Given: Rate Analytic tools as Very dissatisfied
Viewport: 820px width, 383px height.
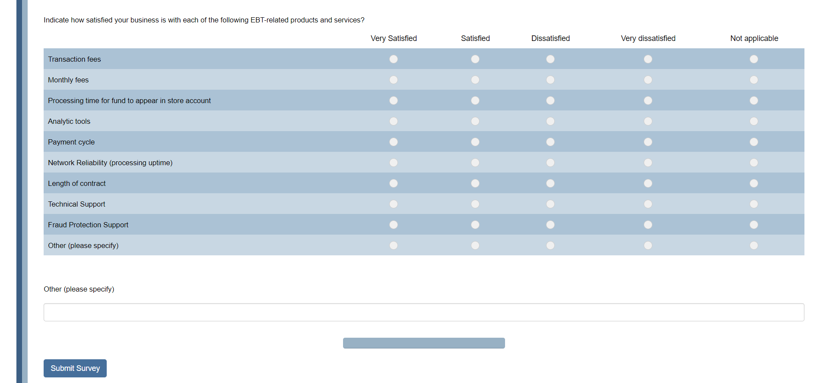Looking at the screenshot, I should (648, 121).
